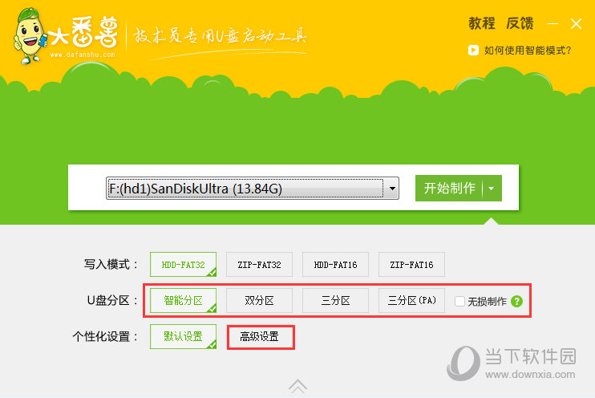Screen dimensions: 595x398
Task: Click the 开始制作 start button
Action: click(x=449, y=188)
